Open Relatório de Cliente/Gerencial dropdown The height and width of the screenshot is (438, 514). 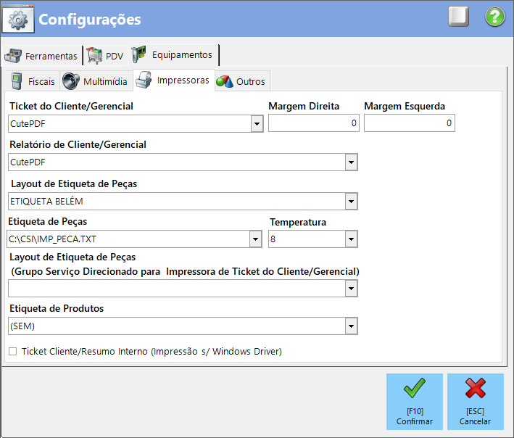coord(351,162)
